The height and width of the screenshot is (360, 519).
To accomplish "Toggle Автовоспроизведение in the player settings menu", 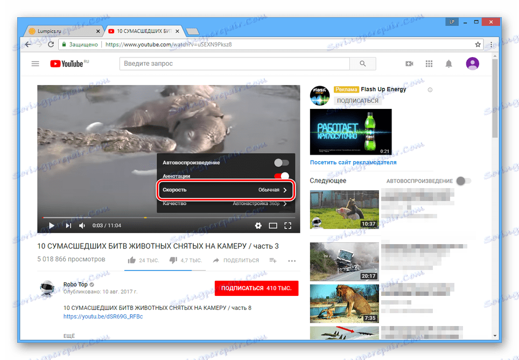I will click(x=282, y=163).
